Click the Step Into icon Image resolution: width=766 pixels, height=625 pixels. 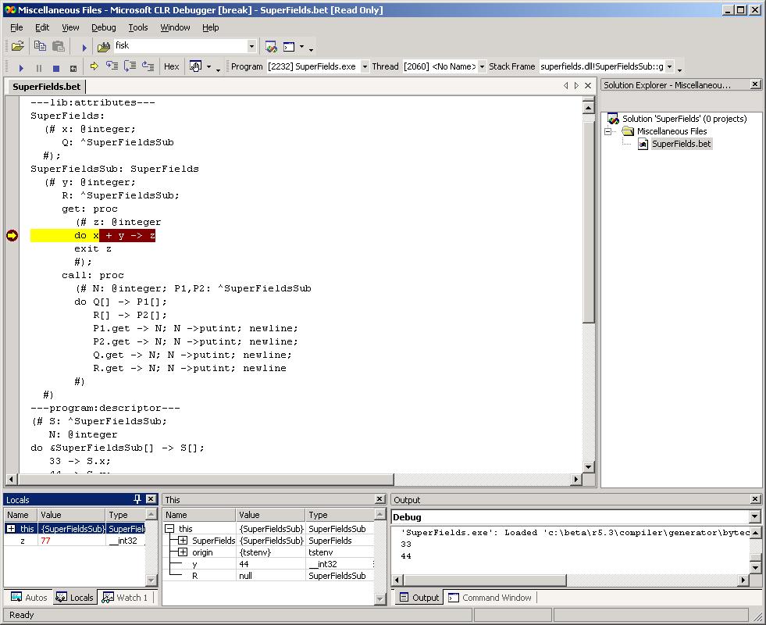pos(112,67)
